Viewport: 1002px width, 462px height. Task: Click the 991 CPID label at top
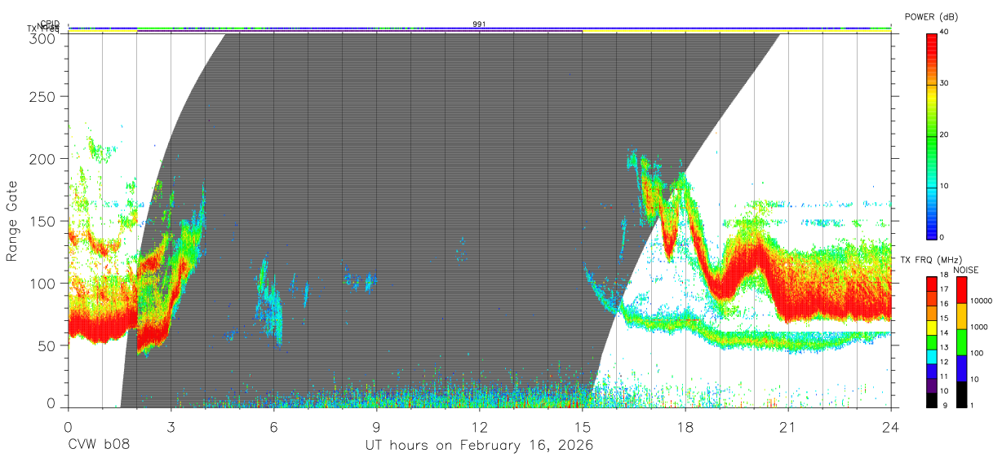(479, 24)
